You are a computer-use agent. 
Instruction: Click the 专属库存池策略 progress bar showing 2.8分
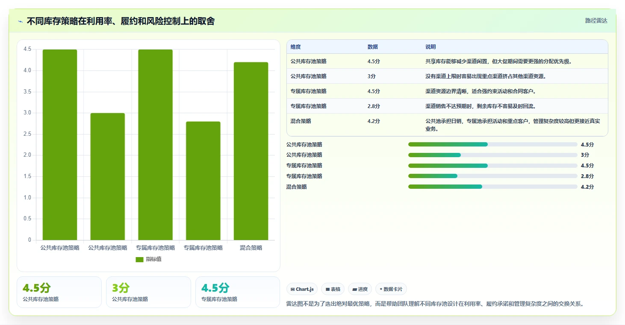pos(492,176)
